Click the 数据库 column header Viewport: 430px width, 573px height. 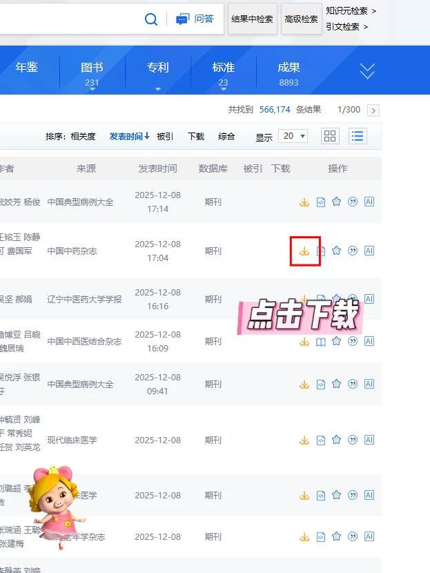point(213,168)
